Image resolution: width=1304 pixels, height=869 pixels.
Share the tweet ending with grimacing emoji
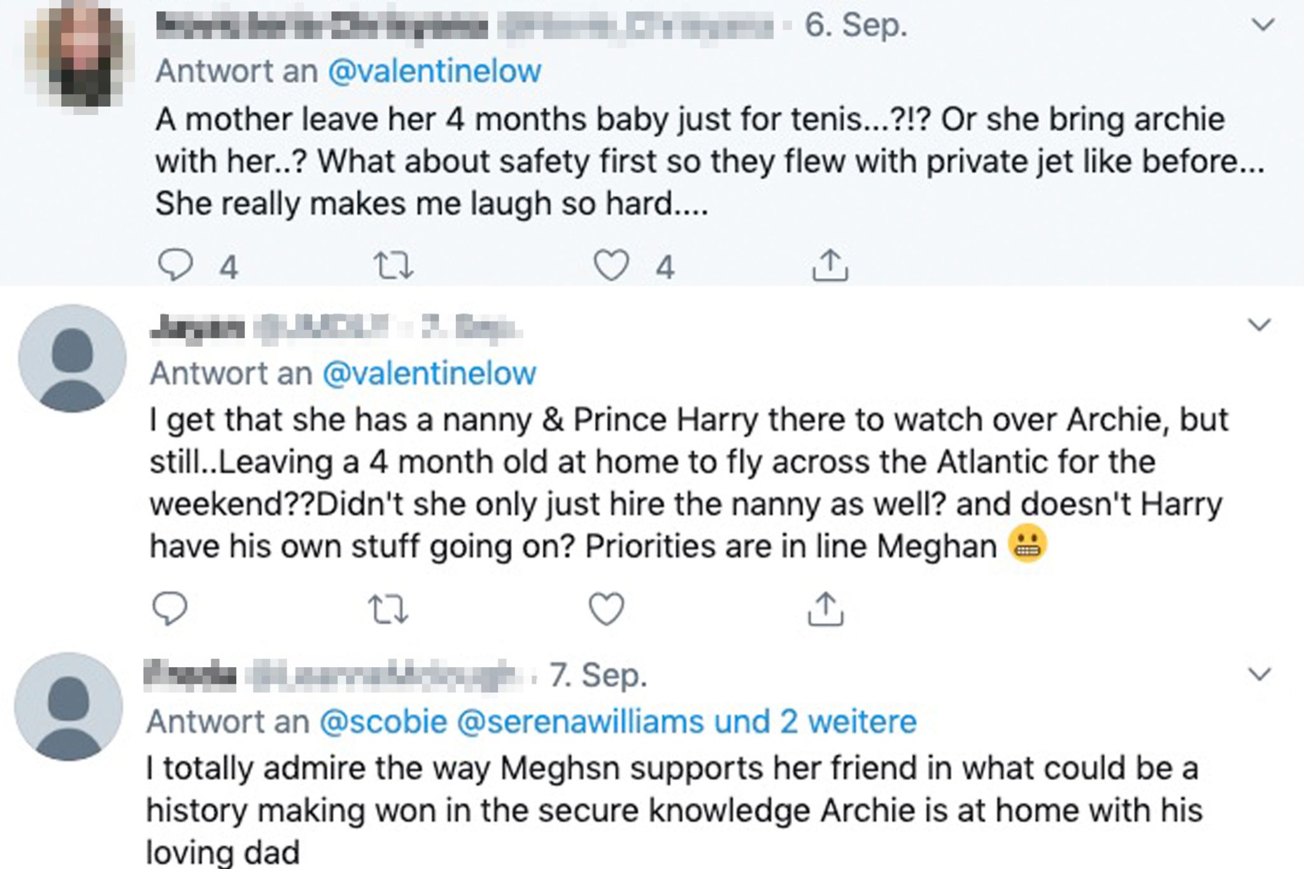tap(825, 609)
